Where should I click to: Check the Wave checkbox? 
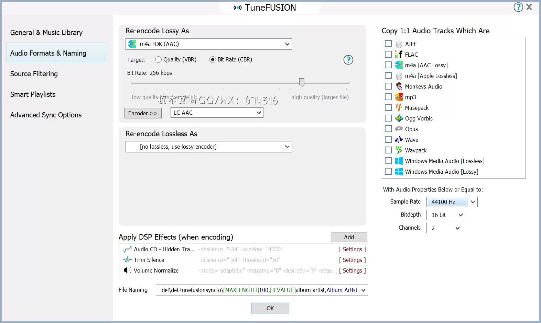(x=388, y=139)
